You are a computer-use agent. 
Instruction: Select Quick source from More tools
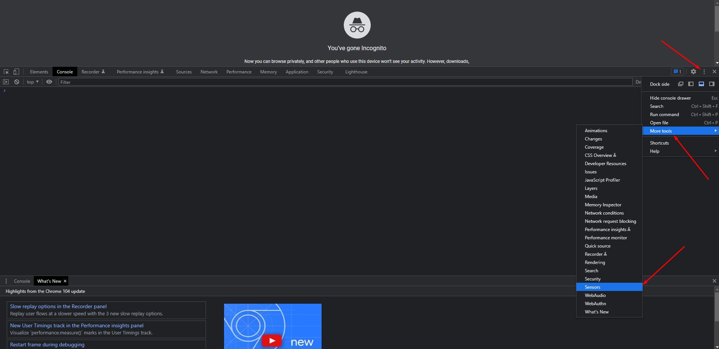click(609, 246)
